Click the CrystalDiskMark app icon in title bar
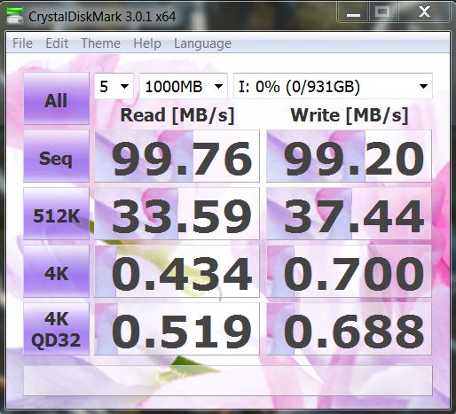The width and height of the screenshot is (456, 414). point(14,16)
